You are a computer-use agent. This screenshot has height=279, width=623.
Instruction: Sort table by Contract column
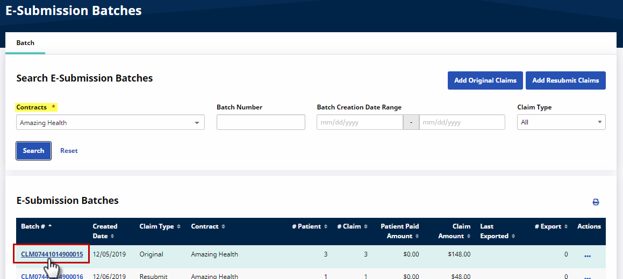[207, 226]
